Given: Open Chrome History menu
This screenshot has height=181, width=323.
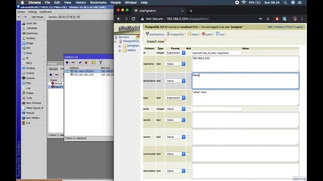Looking at the screenshot, I should coord(81,3).
